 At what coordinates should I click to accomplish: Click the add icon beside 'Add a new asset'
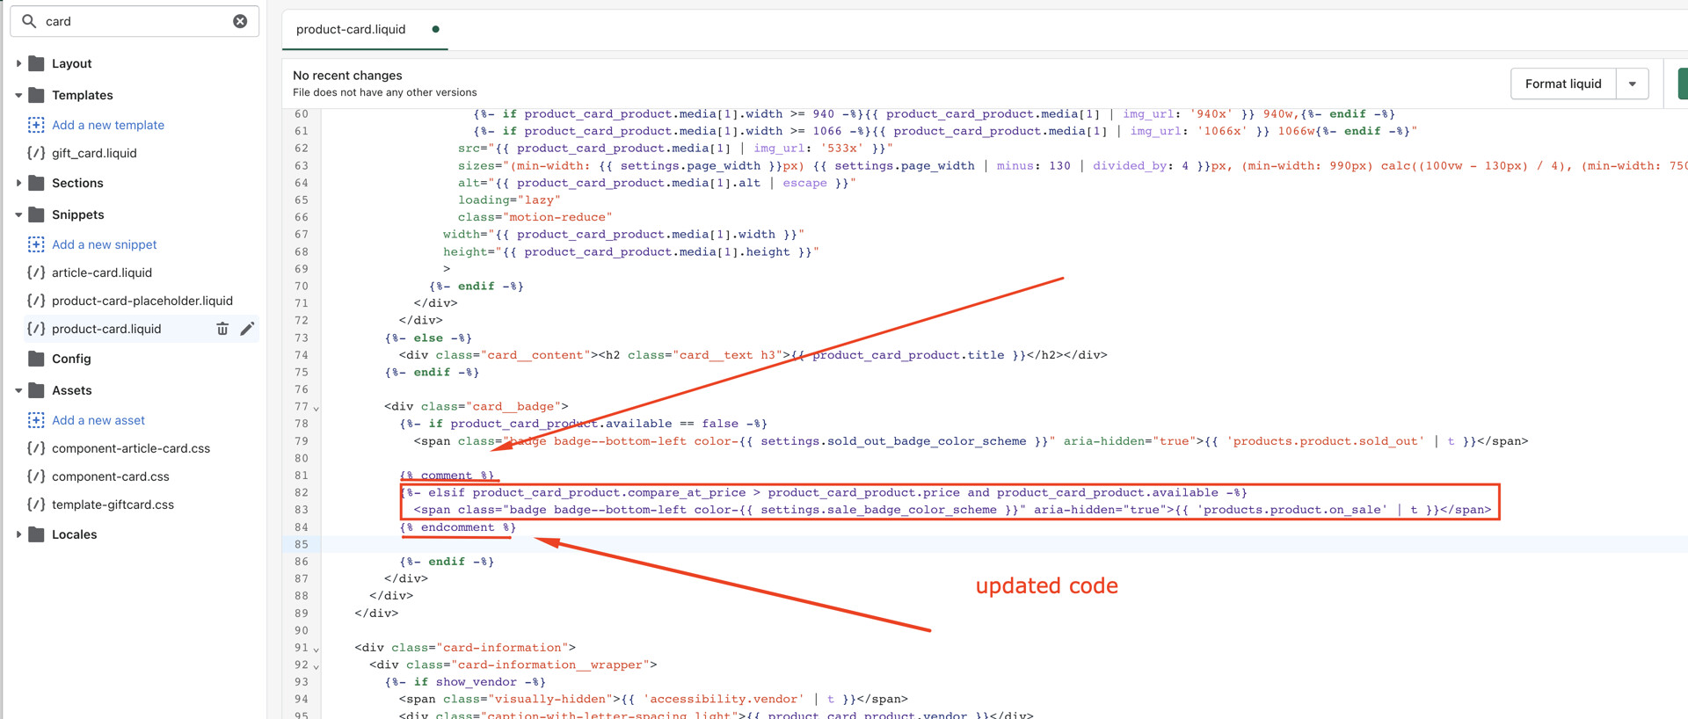tap(36, 420)
